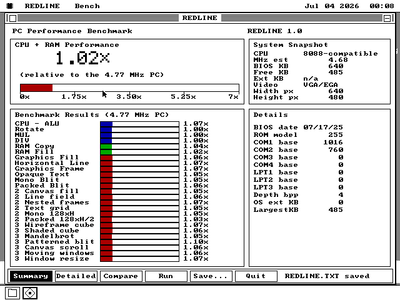Image resolution: width=400 pixels, height=300 pixels.
Task: Select the Packed Blit row label
Action: click(42, 186)
